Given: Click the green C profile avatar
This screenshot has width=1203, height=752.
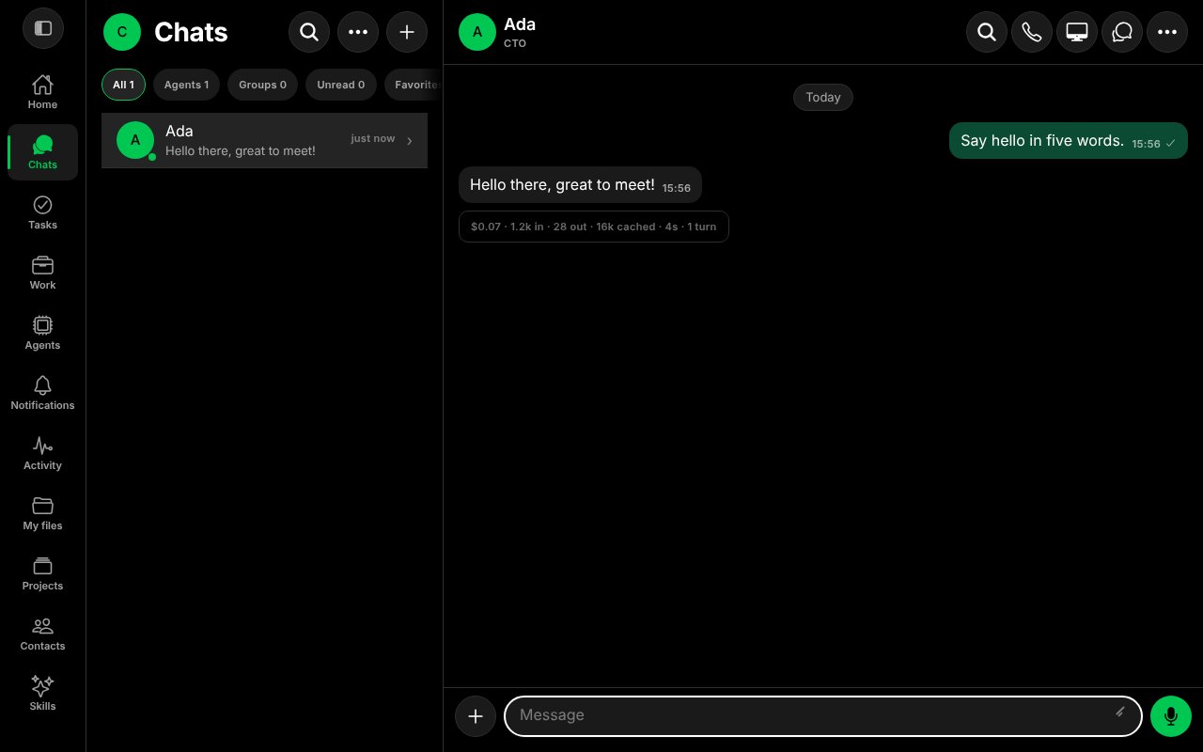Looking at the screenshot, I should [x=122, y=32].
